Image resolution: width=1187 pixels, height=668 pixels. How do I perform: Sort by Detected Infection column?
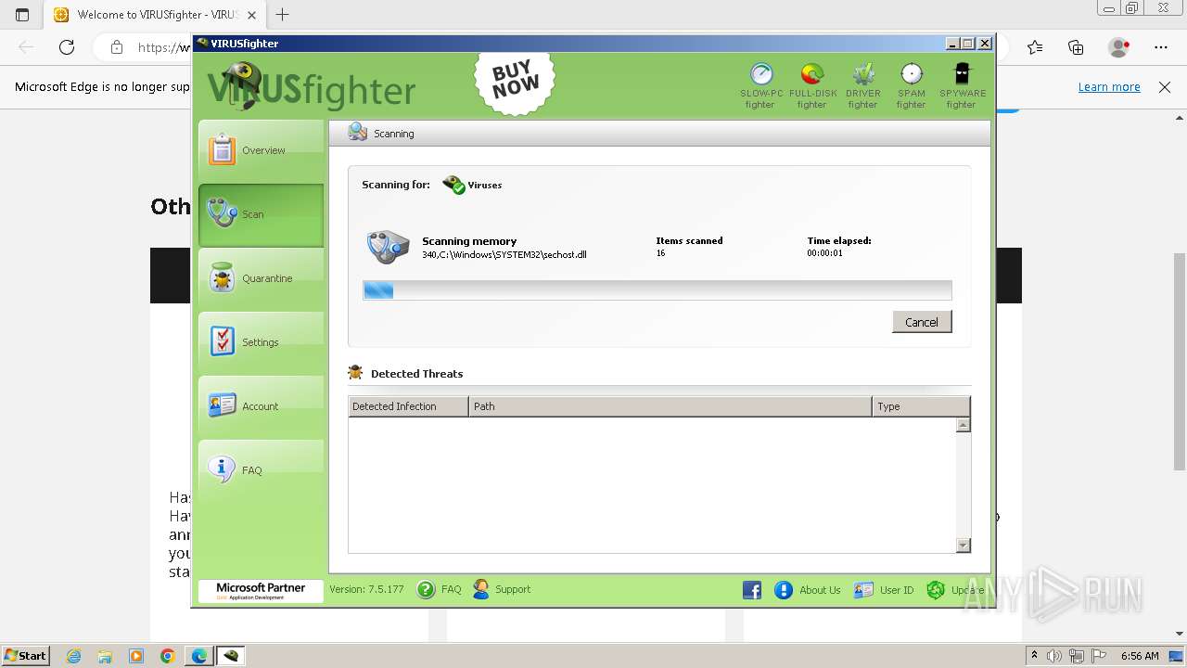tap(409, 406)
